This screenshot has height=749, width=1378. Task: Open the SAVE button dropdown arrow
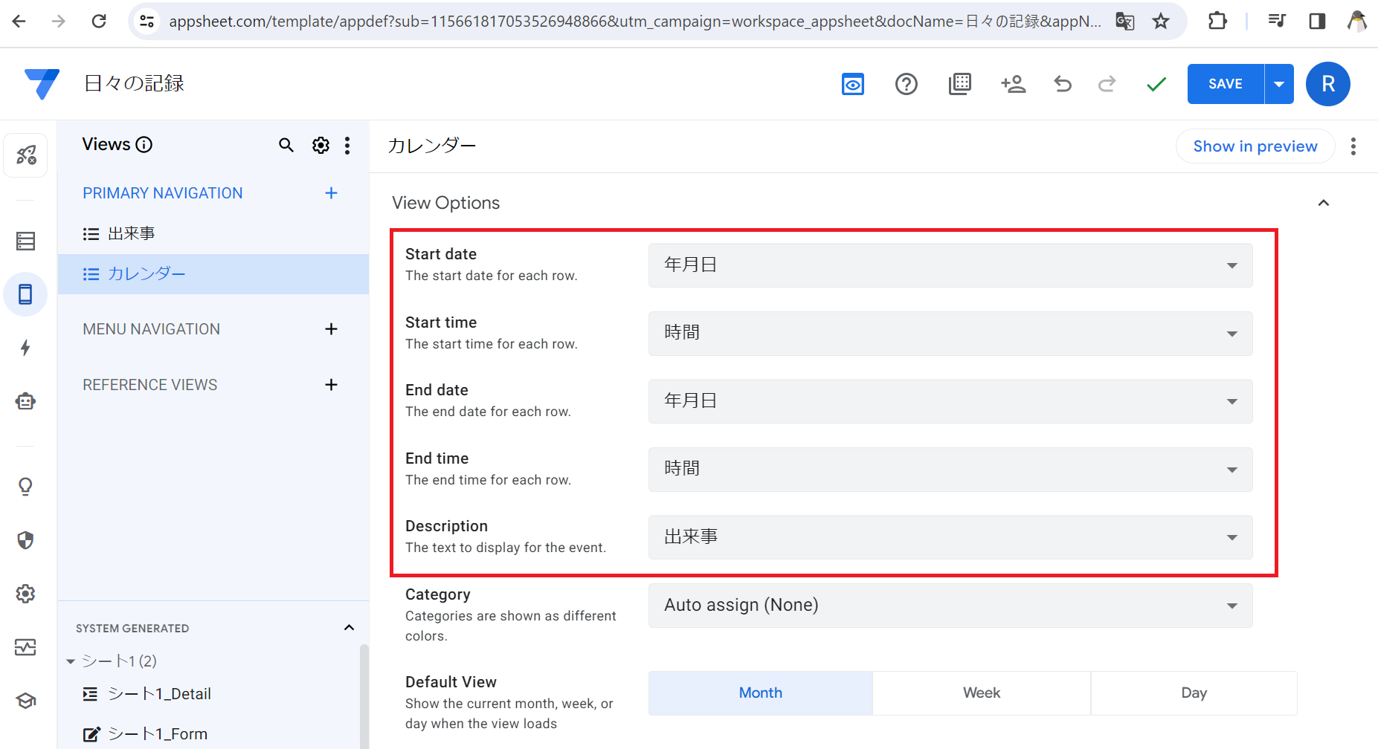tap(1279, 84)
